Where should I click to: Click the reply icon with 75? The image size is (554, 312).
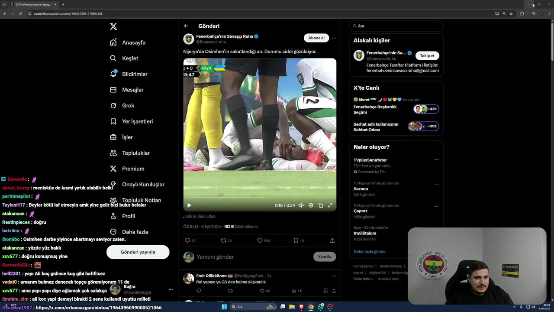pos(190,240)
